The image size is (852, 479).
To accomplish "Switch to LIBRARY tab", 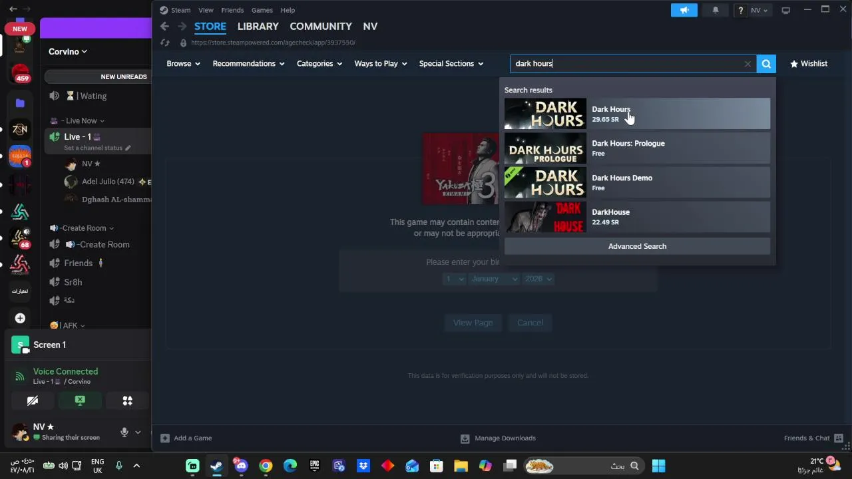I will (x=258, y=27).
